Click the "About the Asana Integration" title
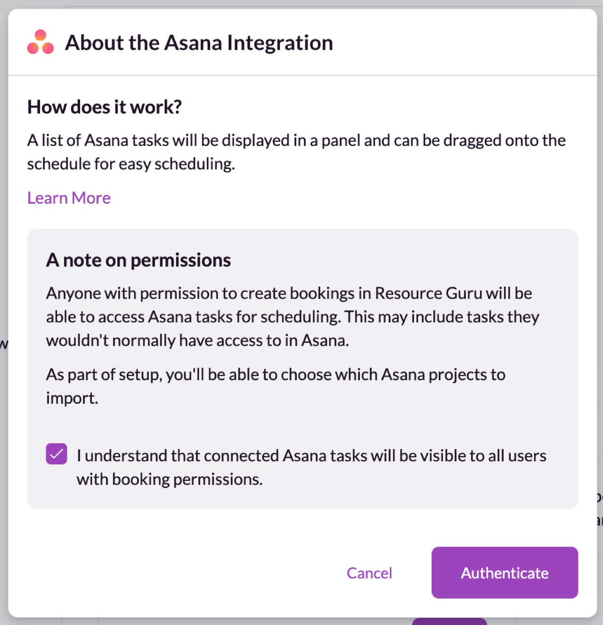 click(x=199, y=43)
